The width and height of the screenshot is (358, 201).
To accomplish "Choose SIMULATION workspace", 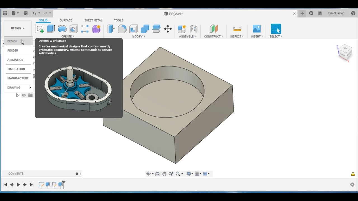I will (x=18, y=69).
